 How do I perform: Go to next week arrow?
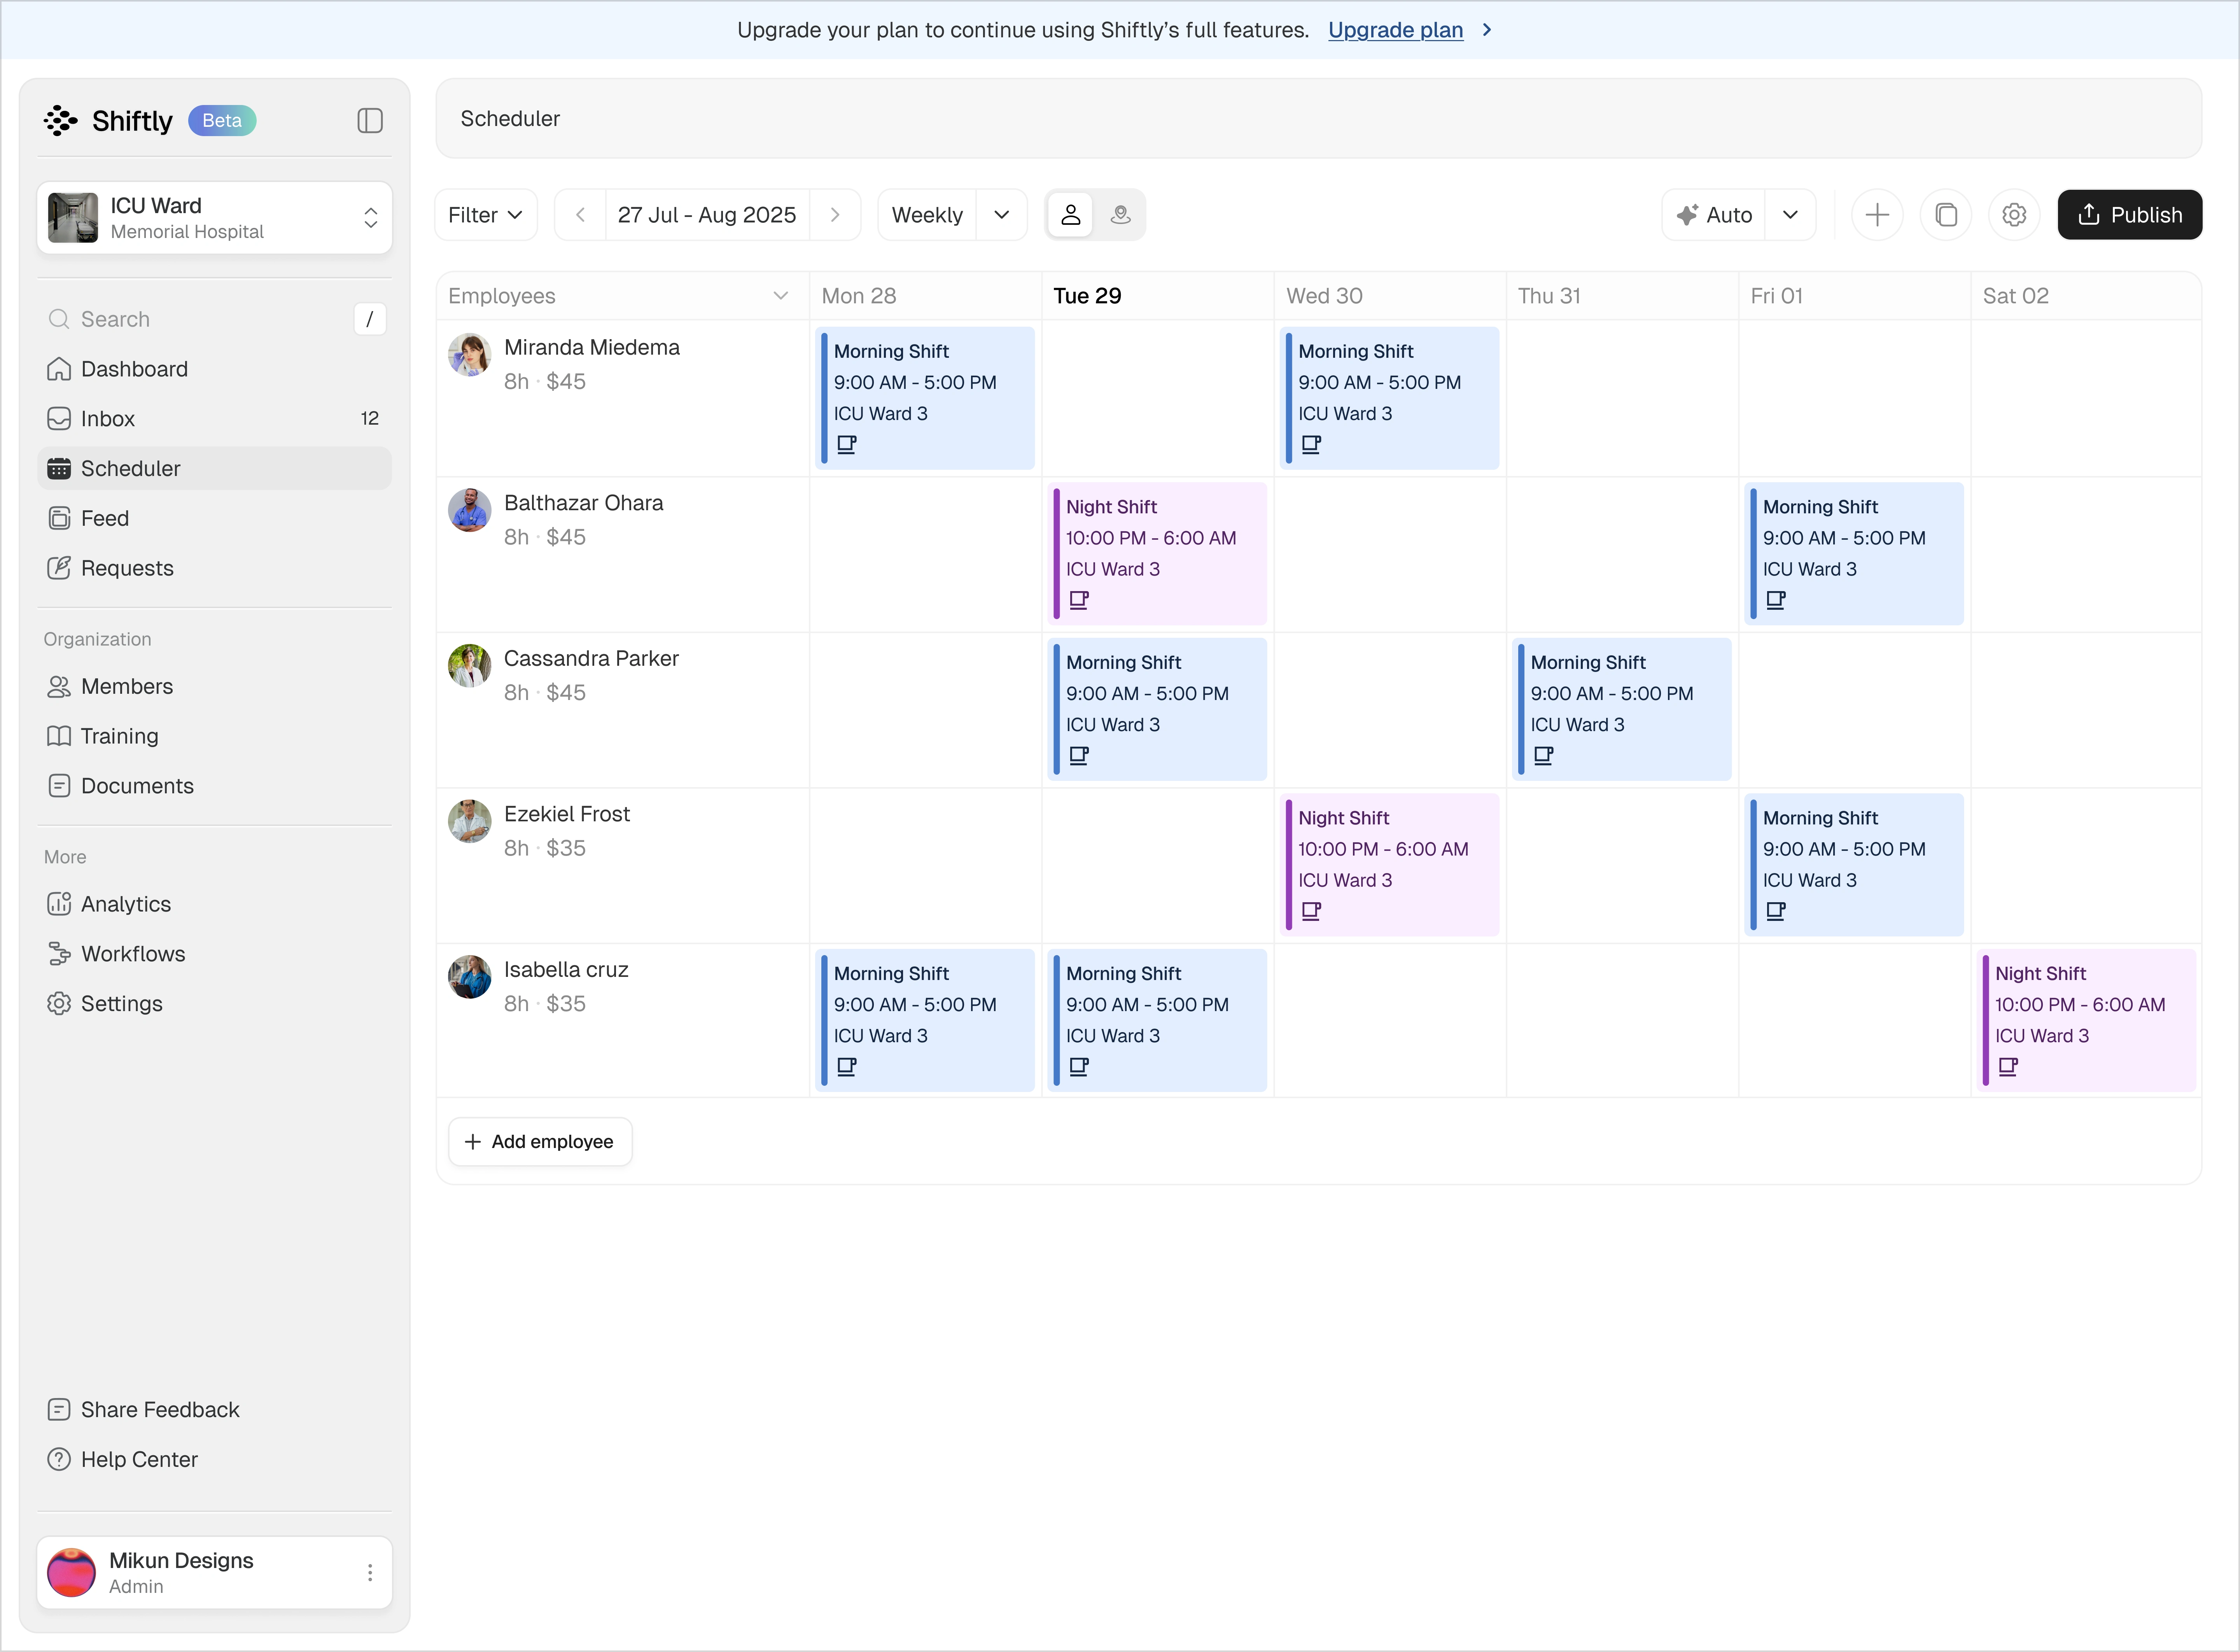tap(835, 215)
